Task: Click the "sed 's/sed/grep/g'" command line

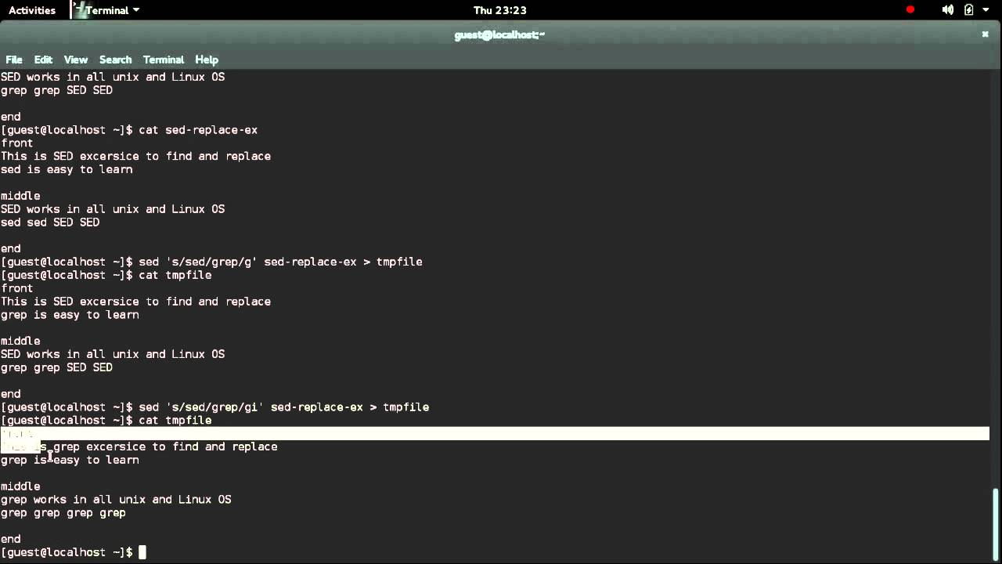Action: pos(211,262)
